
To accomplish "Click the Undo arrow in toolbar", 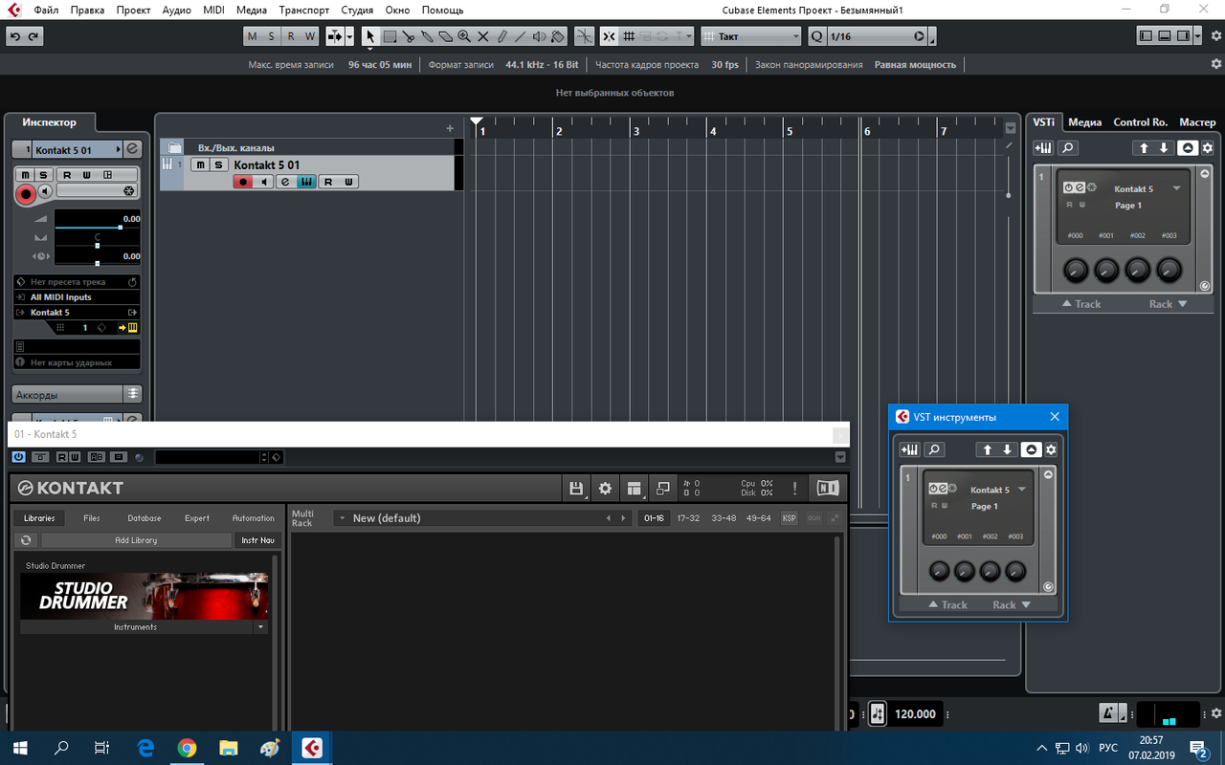I will [15, 36].
